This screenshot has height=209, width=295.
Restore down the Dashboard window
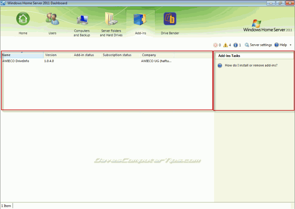[280, 3]
